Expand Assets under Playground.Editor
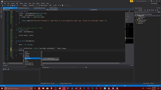 [137, 23]
